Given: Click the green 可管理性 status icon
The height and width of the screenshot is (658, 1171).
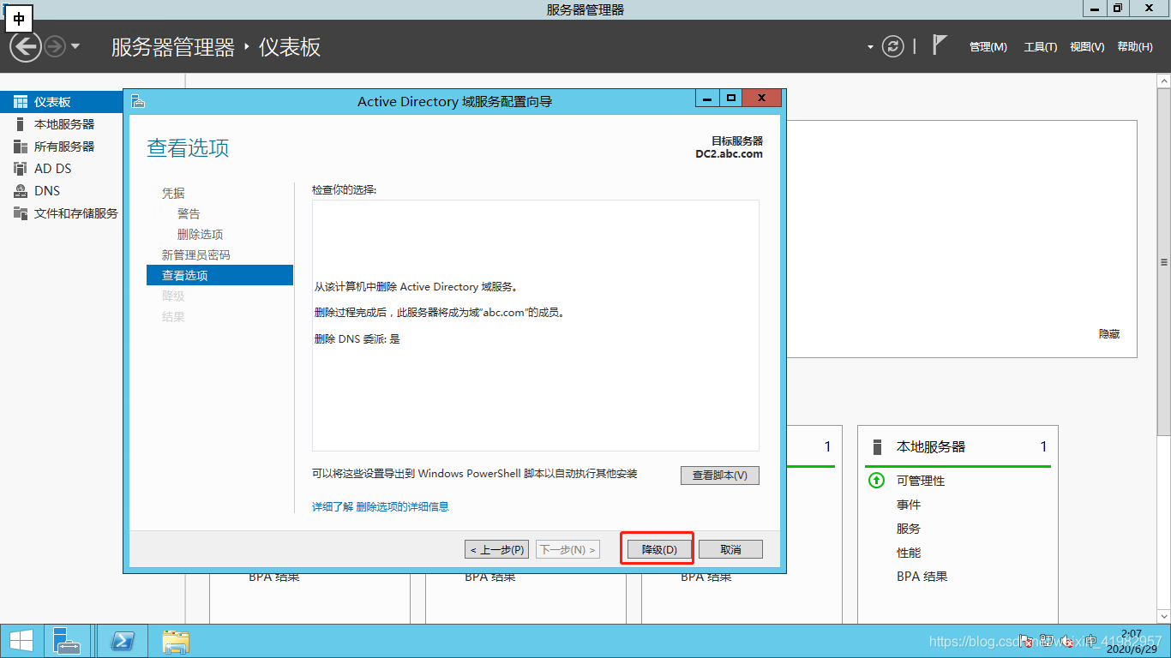Looking at the screenshot, I should tap(876, 481).
